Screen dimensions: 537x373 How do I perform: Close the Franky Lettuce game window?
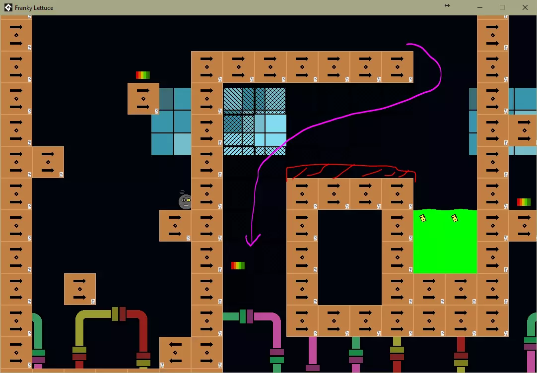(x=525, y=7)
